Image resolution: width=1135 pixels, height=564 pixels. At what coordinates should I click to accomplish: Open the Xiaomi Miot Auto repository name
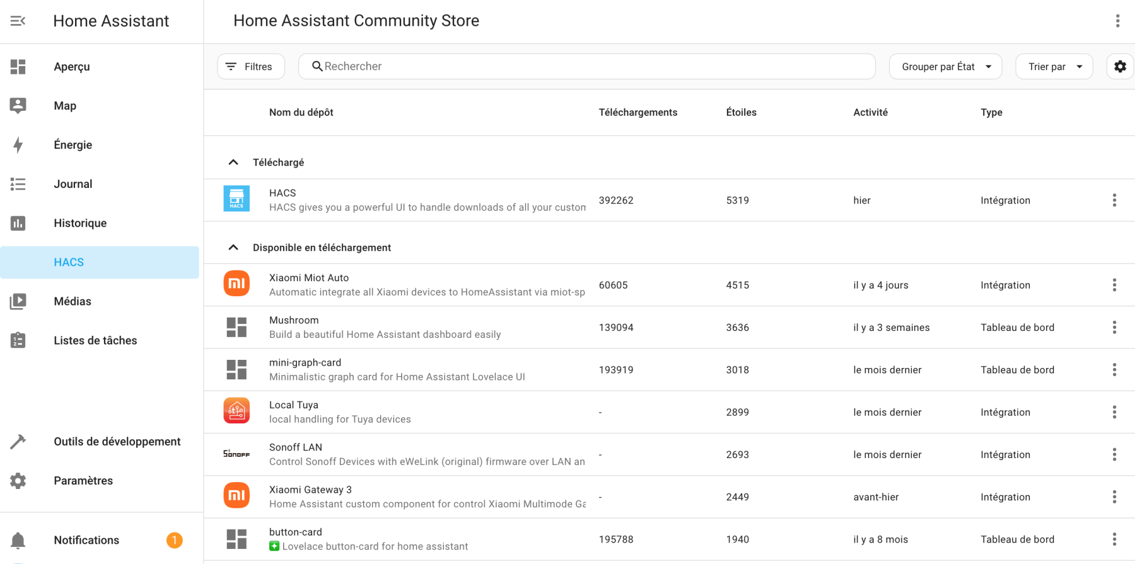[309, 278]
